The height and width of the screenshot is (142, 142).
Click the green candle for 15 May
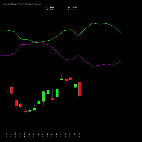[x=57, y=93]
